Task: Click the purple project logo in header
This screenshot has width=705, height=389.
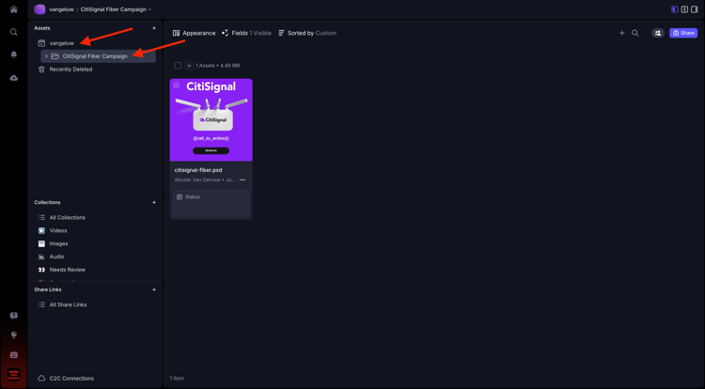Action: 39,9
